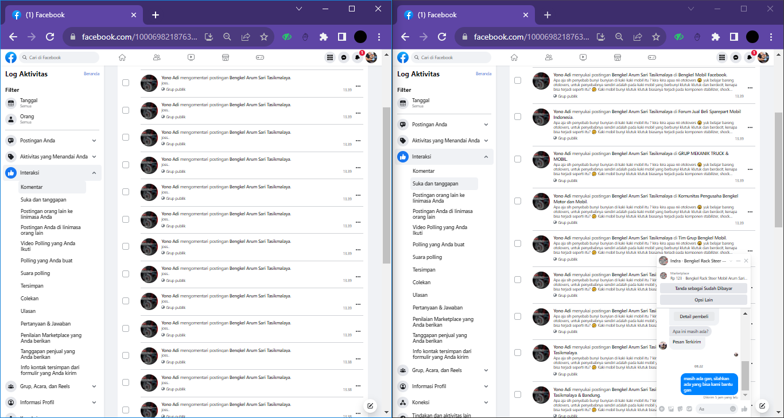
Task: Open the apps grid menu in left window
Action: pyautogui.click(x=330, y=57)
